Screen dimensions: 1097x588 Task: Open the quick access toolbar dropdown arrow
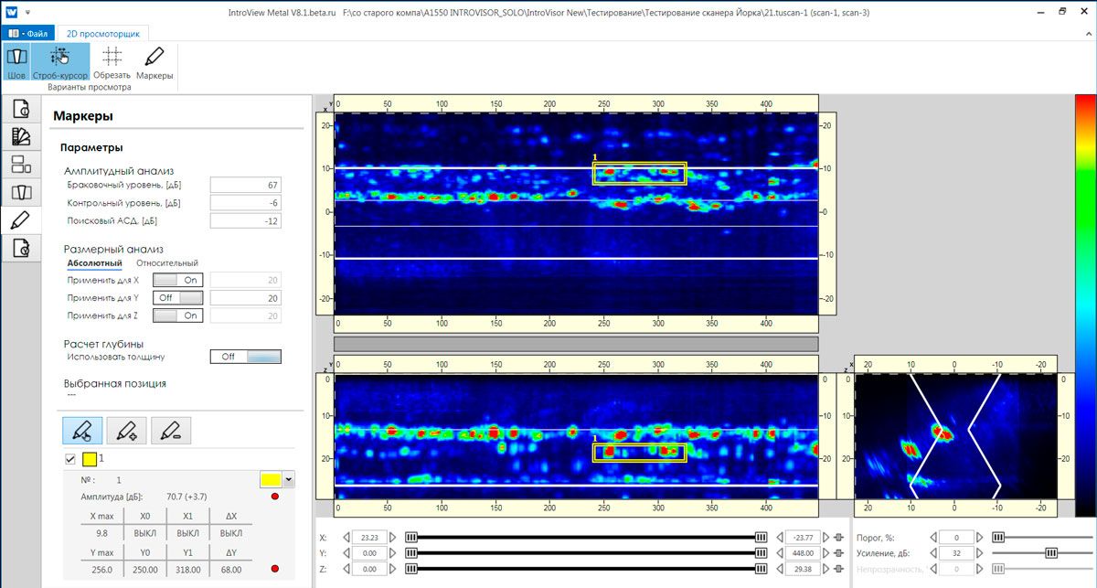point(27,13)
